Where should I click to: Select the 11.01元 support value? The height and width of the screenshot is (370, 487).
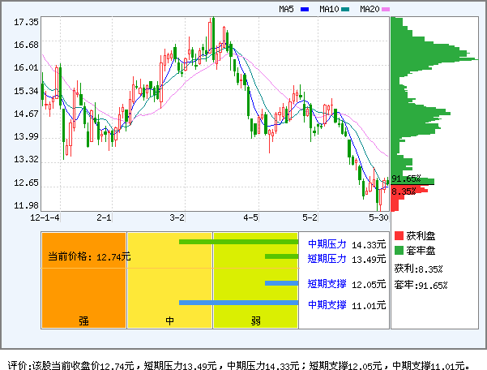click(x=369, y=306)
